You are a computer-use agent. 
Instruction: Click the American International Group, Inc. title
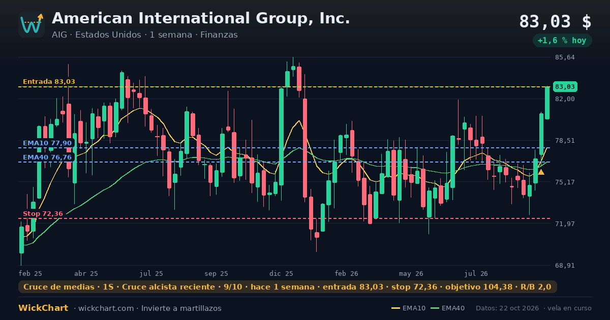point(201,18)
